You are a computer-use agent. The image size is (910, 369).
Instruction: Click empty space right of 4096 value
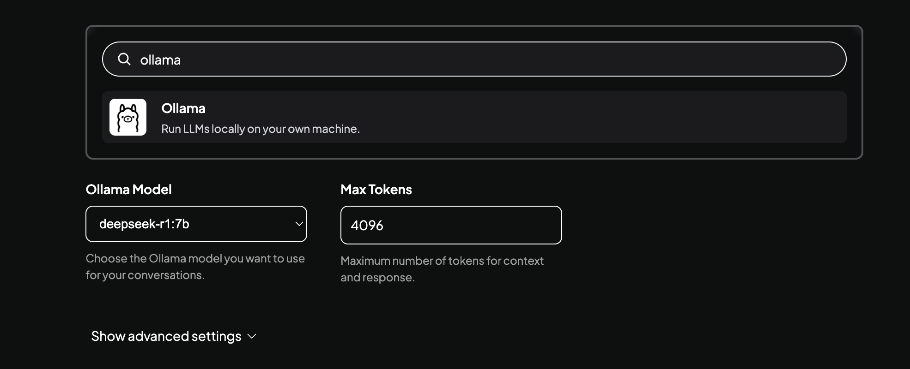tap(471, 225)
